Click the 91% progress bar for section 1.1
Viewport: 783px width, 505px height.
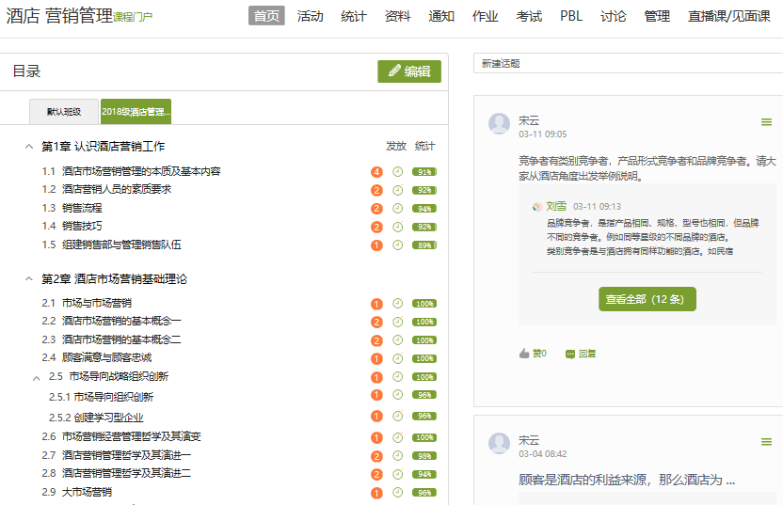coord(424,172)
